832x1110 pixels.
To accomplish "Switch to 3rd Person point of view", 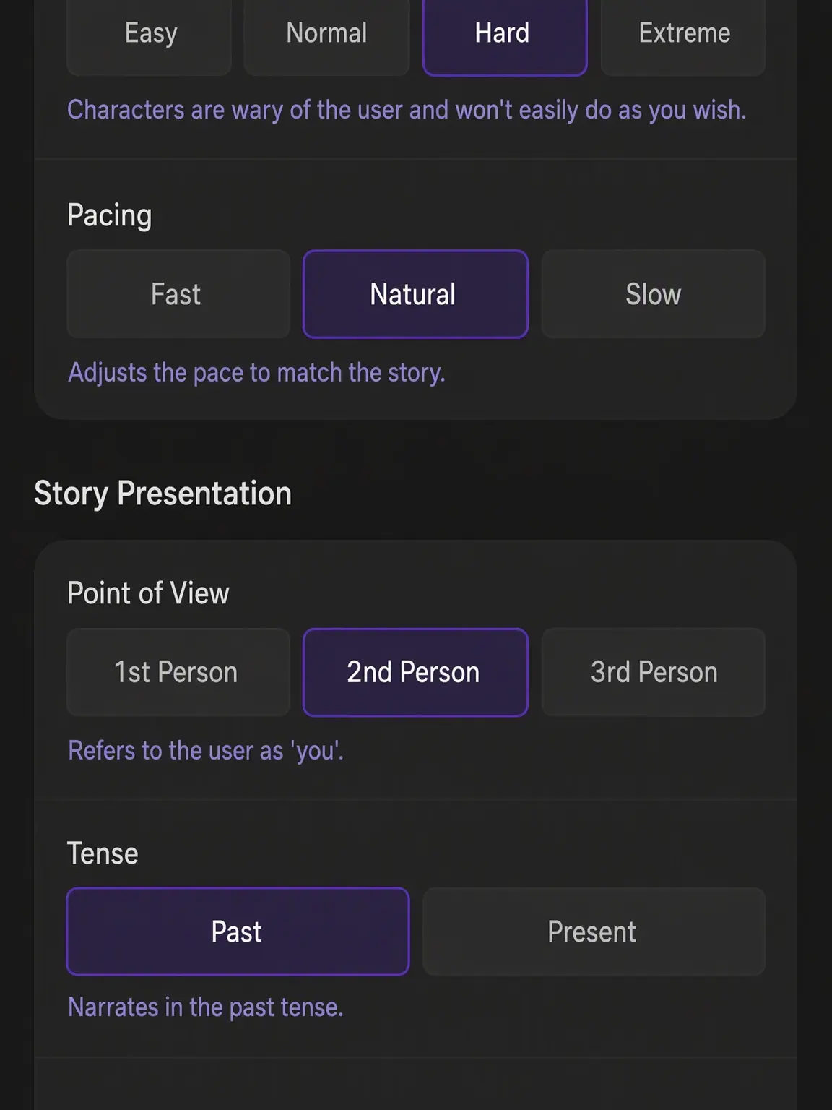I will tap(654, 672).
